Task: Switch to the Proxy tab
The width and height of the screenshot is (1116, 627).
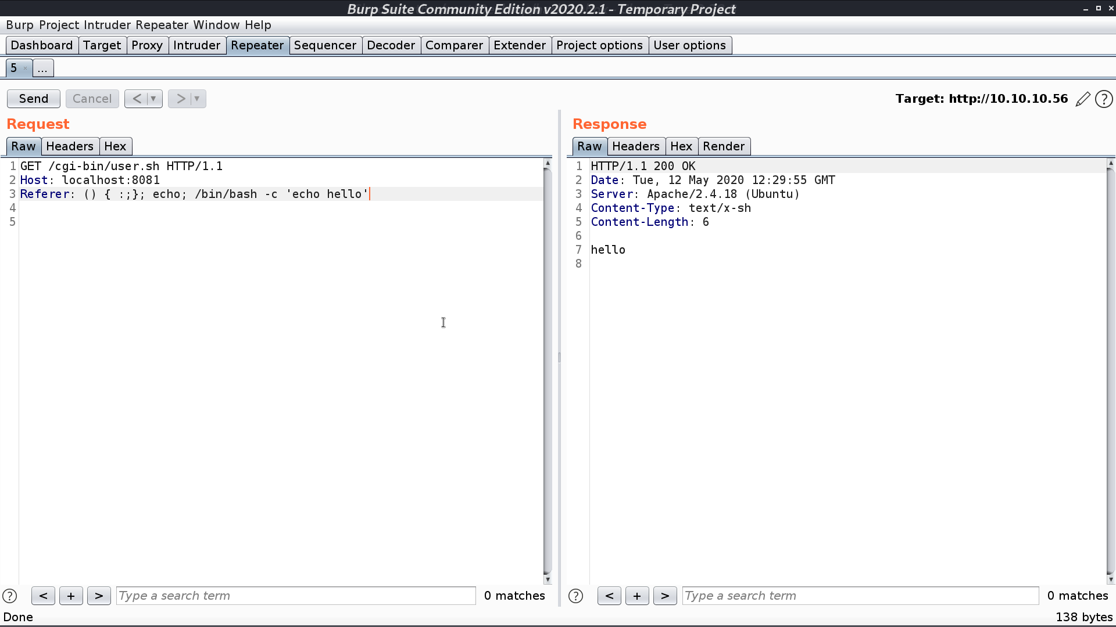Action: click(x=147, y=45)
